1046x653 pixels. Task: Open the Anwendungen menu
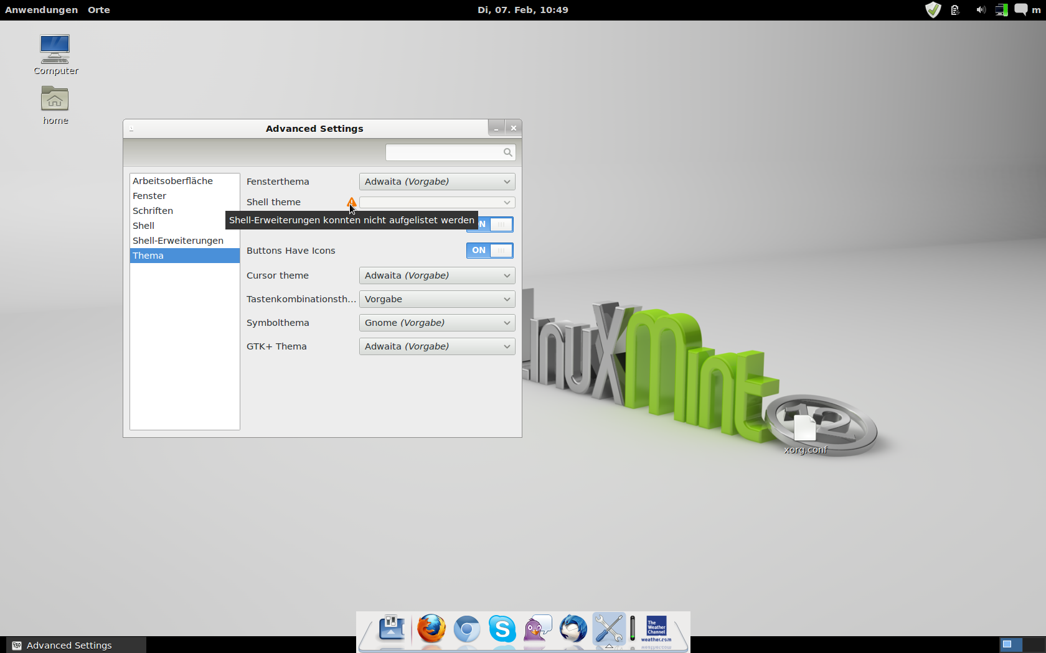tap(42, 10)
